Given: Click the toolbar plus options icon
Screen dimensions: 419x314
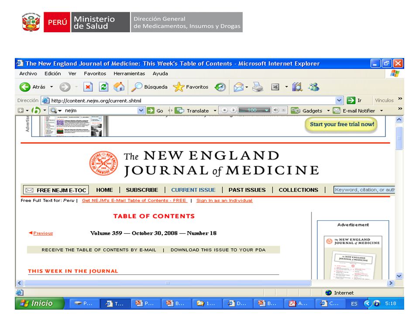Looking at the screenshot, I should [21, 110].
